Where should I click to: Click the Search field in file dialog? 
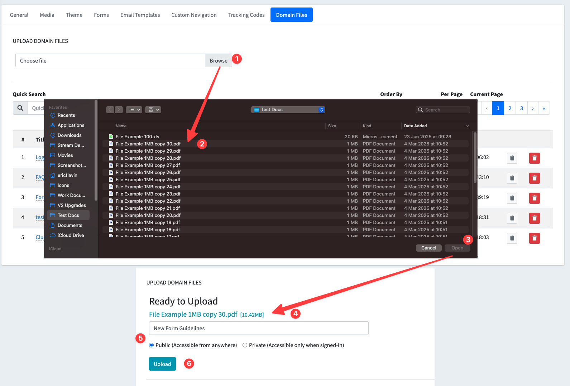tap(443, 110)
